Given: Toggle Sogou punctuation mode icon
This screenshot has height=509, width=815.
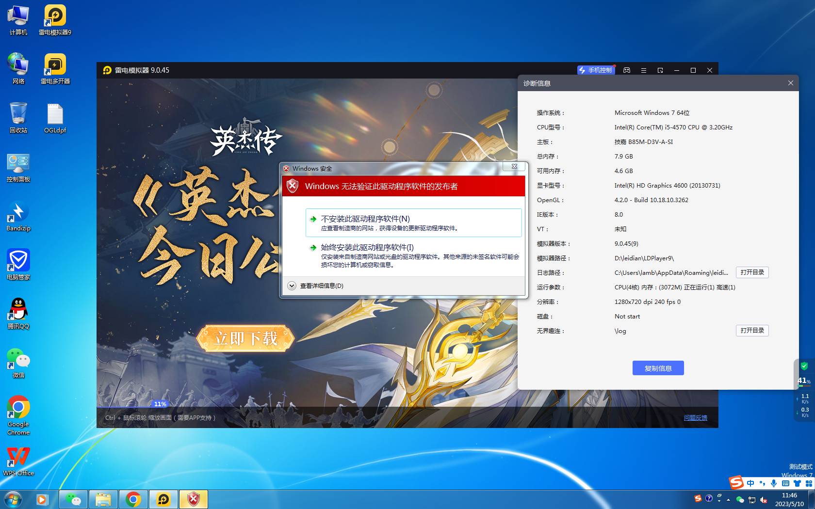Looking at the screenshot, I should [762, 483].
